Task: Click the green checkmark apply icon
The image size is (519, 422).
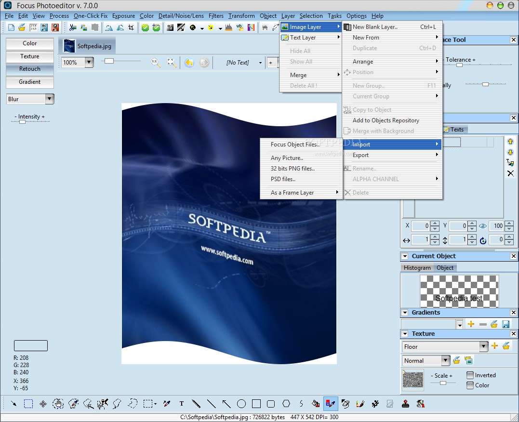Action: click(145, 27)
